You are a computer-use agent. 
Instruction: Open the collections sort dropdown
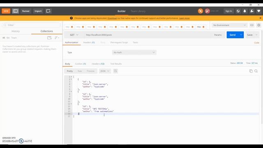[57, 38]
